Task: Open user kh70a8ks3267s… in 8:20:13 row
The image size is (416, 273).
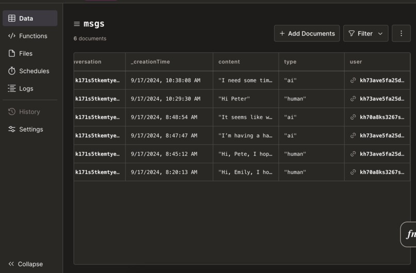Action: pos(382,172)
